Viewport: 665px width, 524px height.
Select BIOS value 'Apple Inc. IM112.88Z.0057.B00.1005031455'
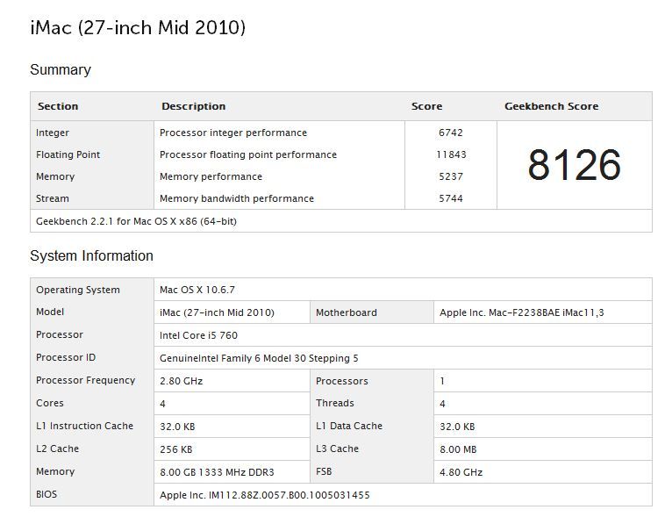pos(265,496)
